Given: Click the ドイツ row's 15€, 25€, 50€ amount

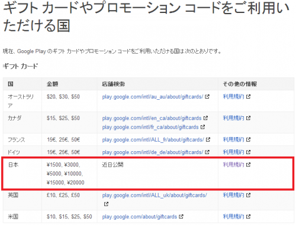Looking at the screenshot, I should [x=63, y=152].
